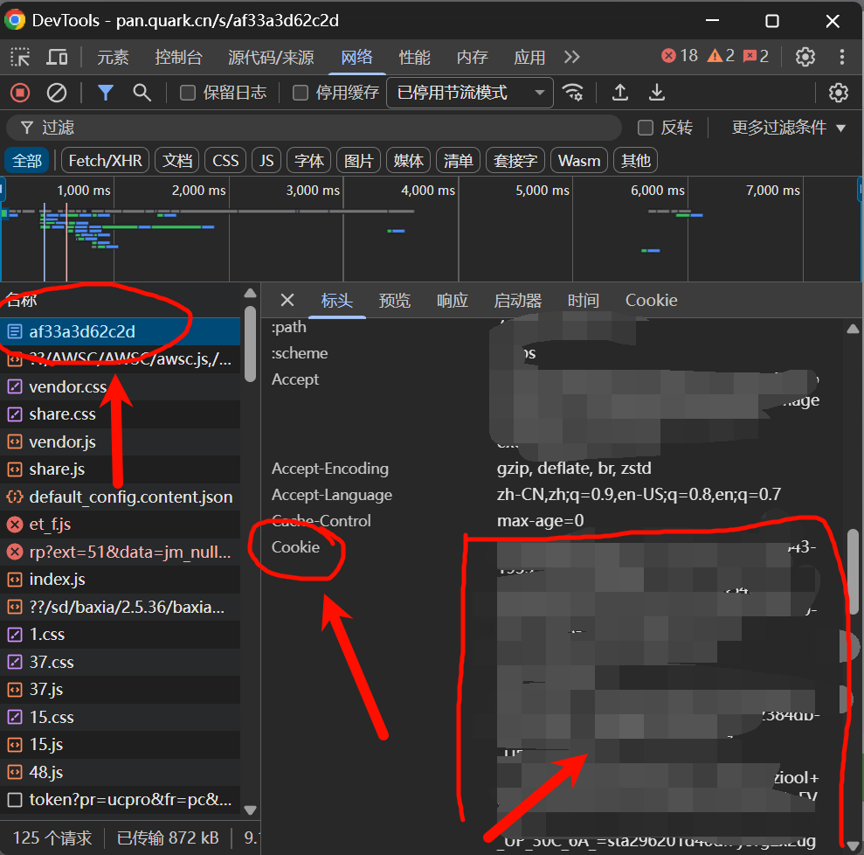Select the failed et_f.js request

(x=121, y=525)
